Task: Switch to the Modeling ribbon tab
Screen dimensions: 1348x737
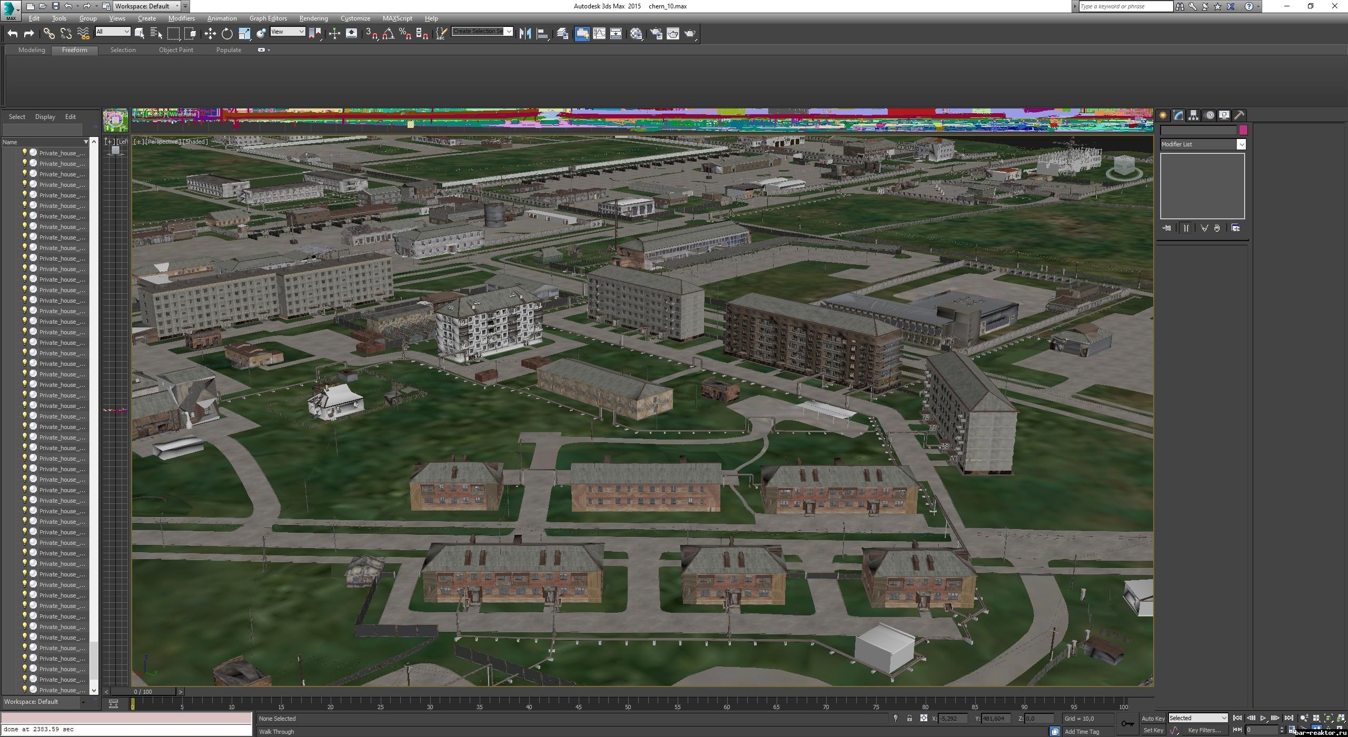Action: [x=32, y=50]
